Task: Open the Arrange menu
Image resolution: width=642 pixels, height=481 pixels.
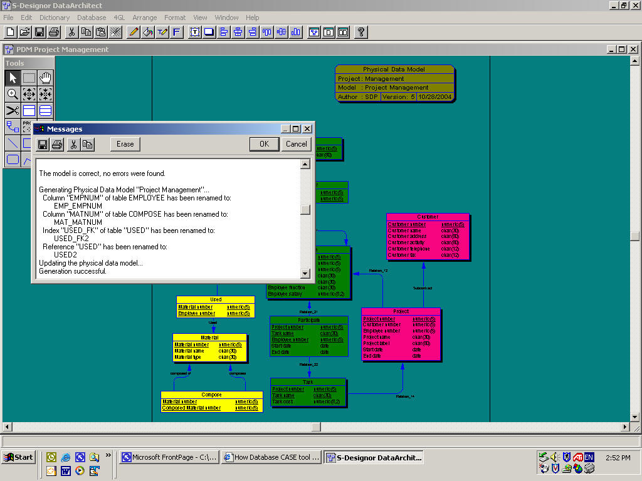Action: pos(145,18)
